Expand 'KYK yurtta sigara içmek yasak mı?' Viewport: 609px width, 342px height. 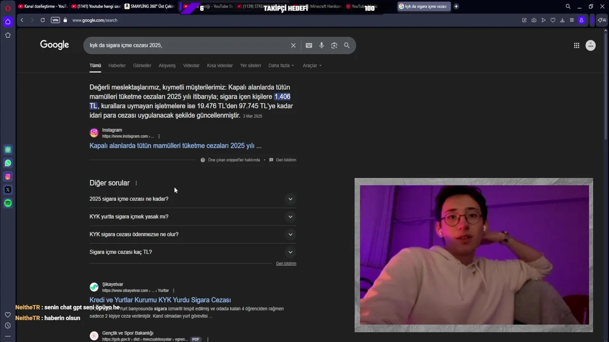pos(193,217)
